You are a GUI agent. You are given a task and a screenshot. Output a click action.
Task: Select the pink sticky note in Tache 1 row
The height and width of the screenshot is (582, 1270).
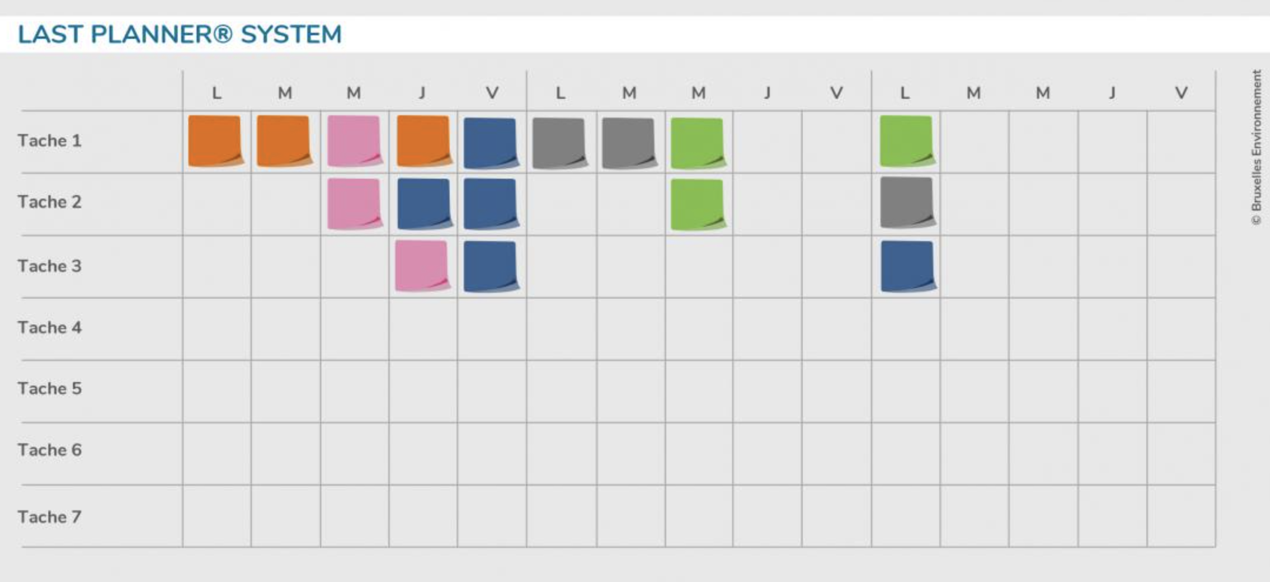[x=354, y=141]
